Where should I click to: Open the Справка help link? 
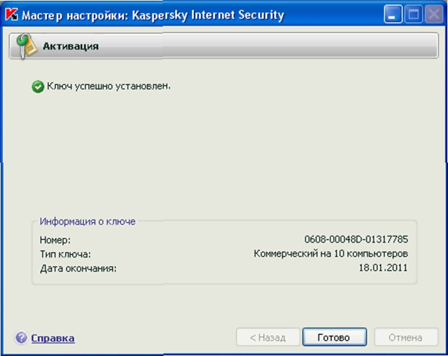click(53, 338)
